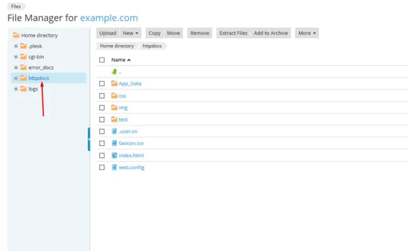This screenshot has height=251, width=408.
Task: Expand the httpdocs tree node
Action: (x=16, y=78)
